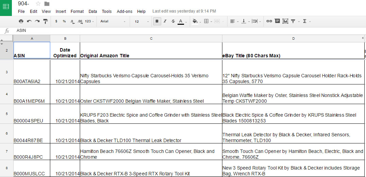
Task: Insert a link using the chain icon
Action: [x=269, y=21]
